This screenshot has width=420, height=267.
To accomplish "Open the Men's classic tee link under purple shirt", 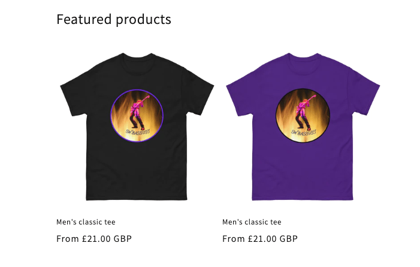I will (x=252, y=222).
